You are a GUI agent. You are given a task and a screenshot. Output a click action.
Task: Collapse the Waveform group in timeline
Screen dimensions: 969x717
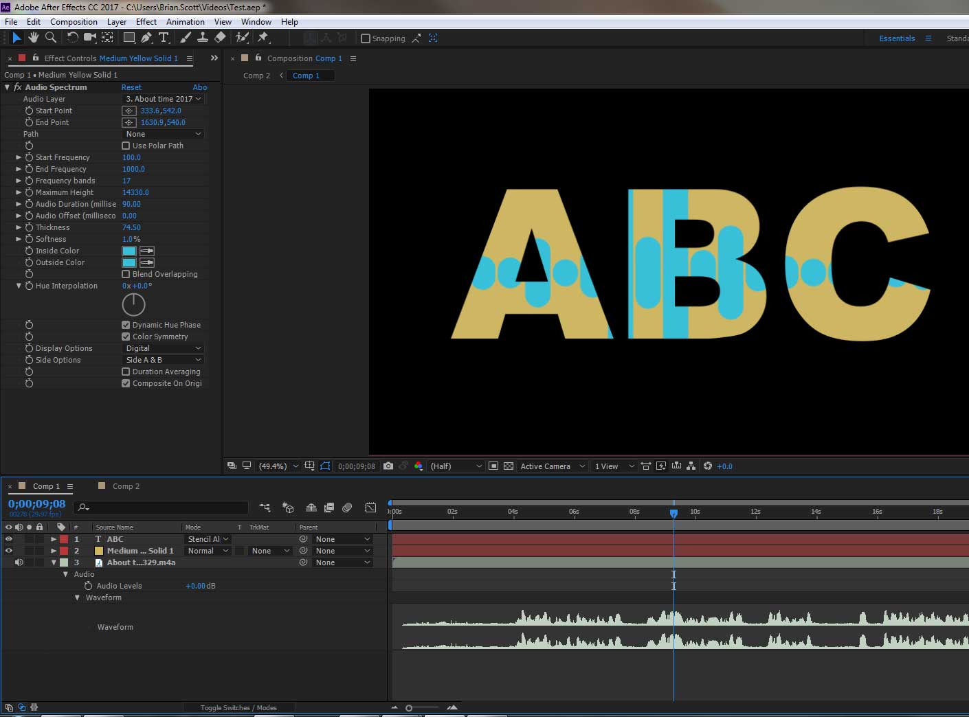(77, 597)
